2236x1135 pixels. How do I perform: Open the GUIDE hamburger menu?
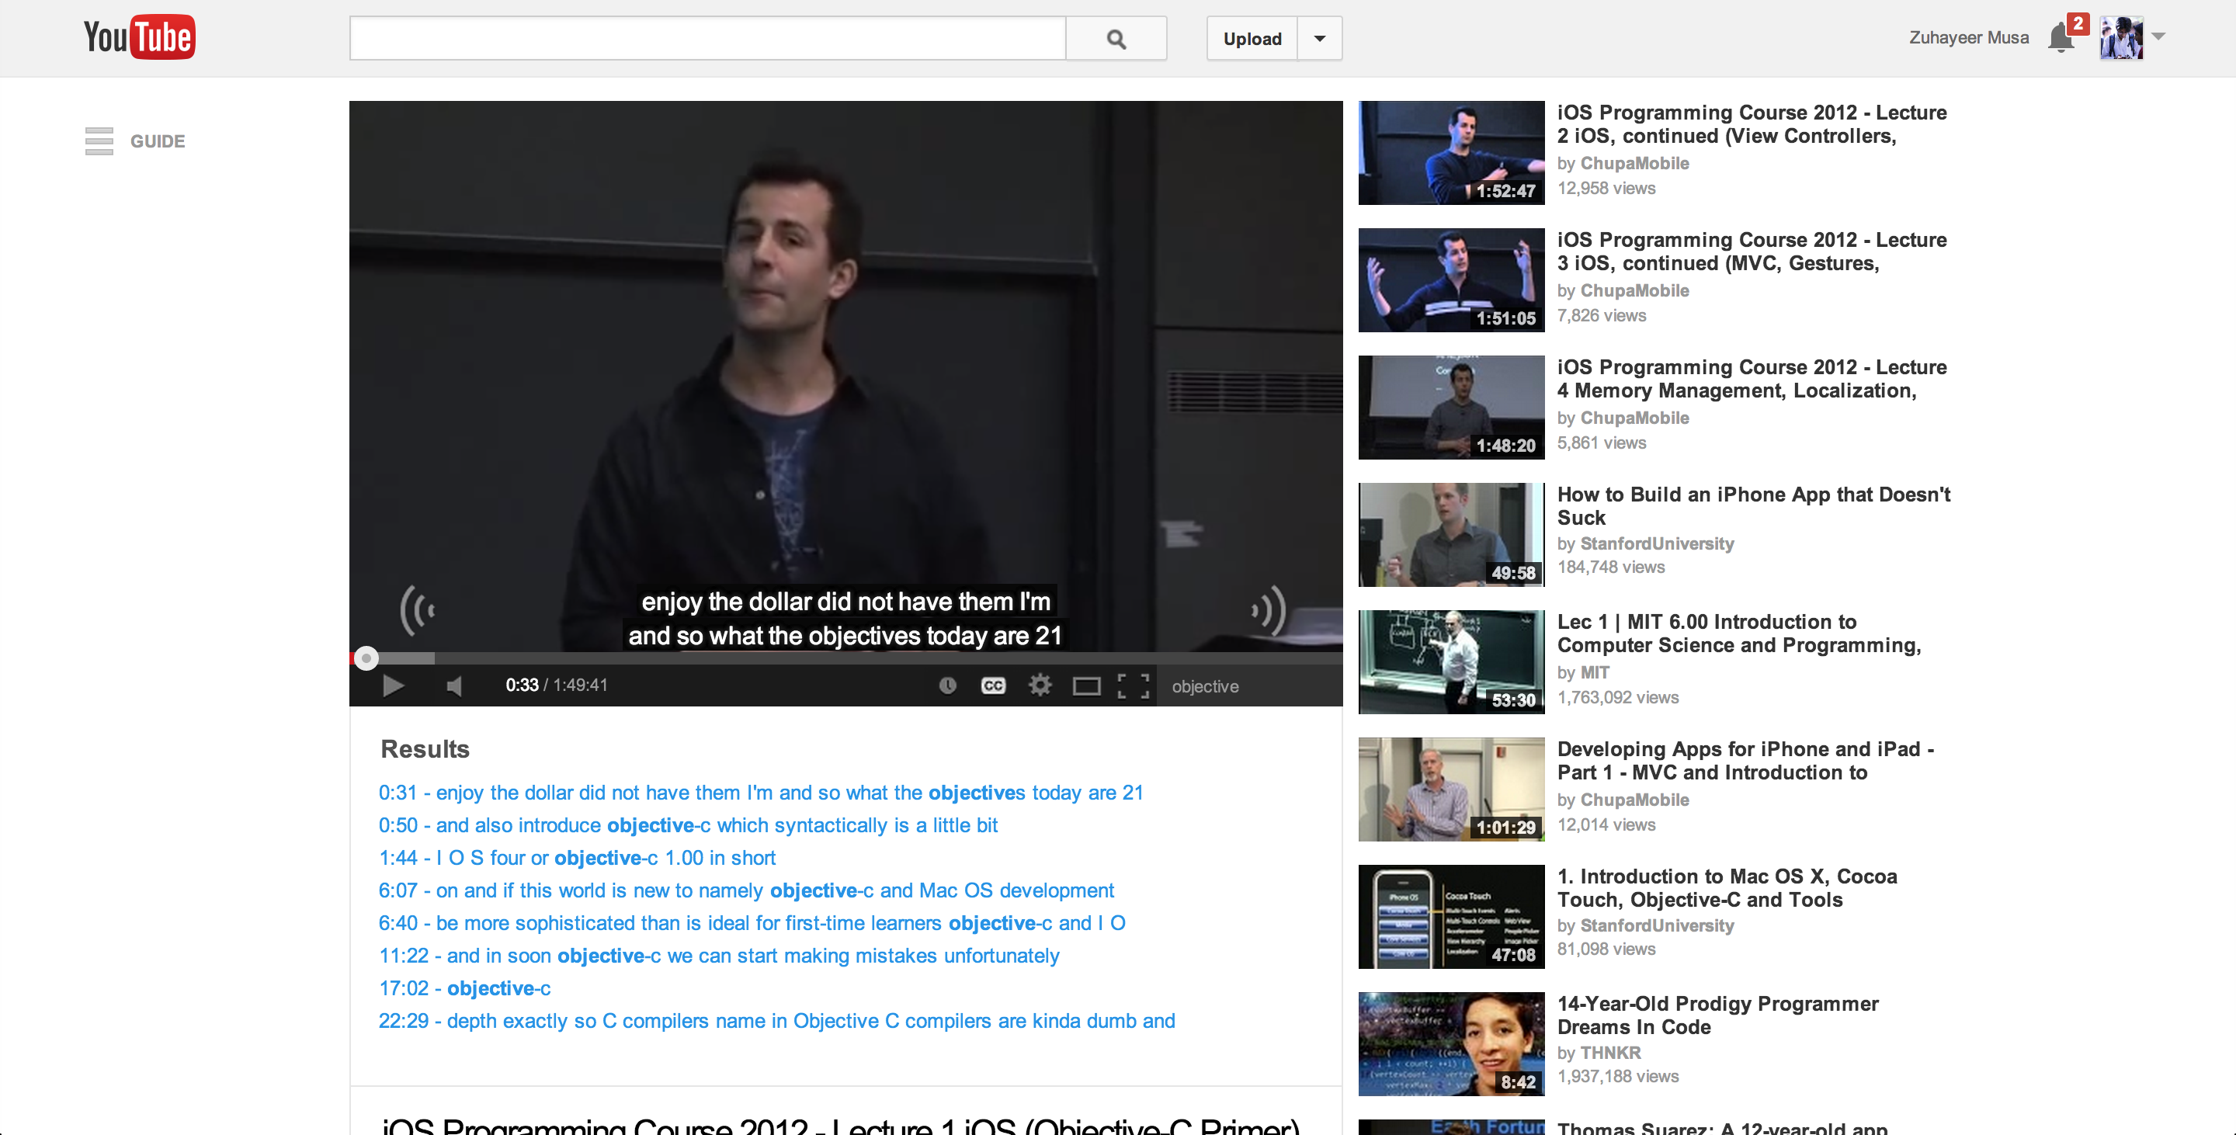click(x=99, y=141)
